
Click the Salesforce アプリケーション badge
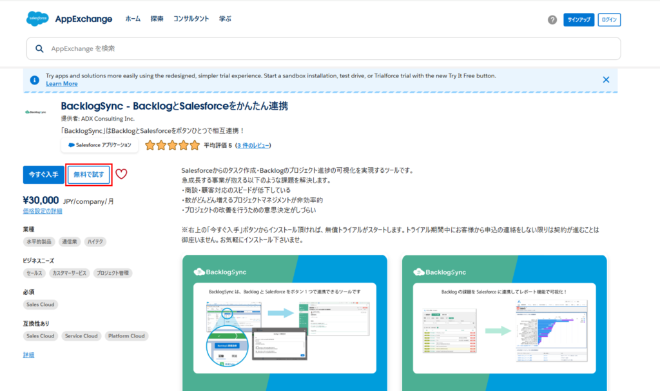[x=100, y=145]
